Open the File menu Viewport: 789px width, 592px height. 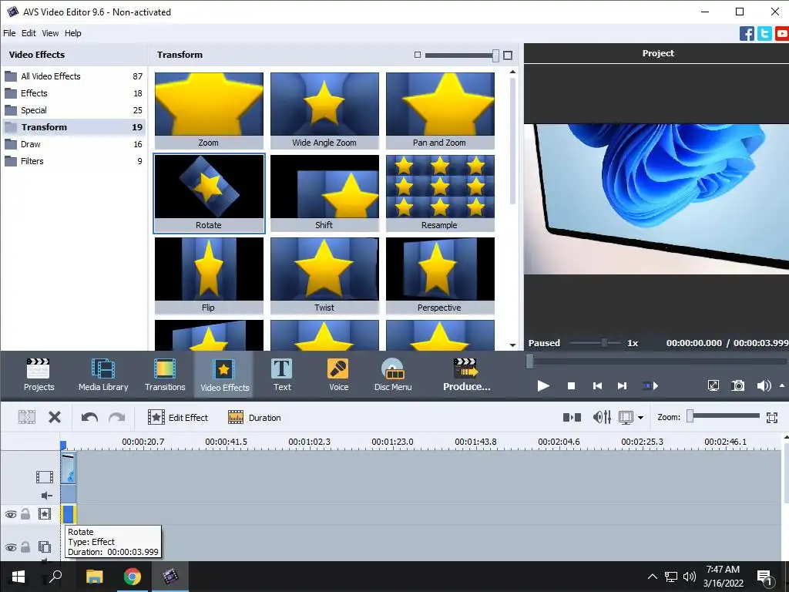(9, 33)
